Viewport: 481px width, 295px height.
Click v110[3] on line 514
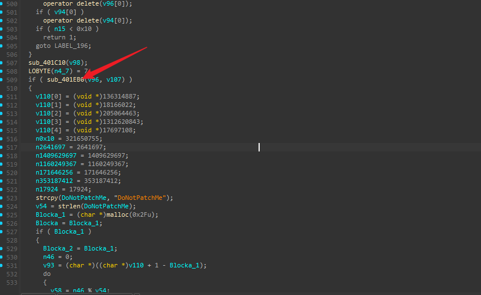click(49, 122)
